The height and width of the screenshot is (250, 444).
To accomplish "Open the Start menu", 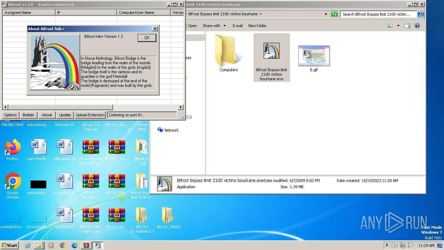I will point(9,245).
